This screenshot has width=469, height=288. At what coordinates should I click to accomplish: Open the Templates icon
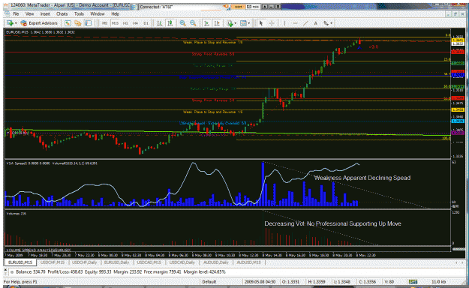pos(243,23)
